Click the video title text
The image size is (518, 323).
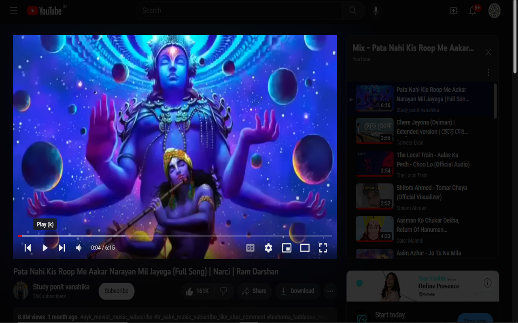pos(146,272)
